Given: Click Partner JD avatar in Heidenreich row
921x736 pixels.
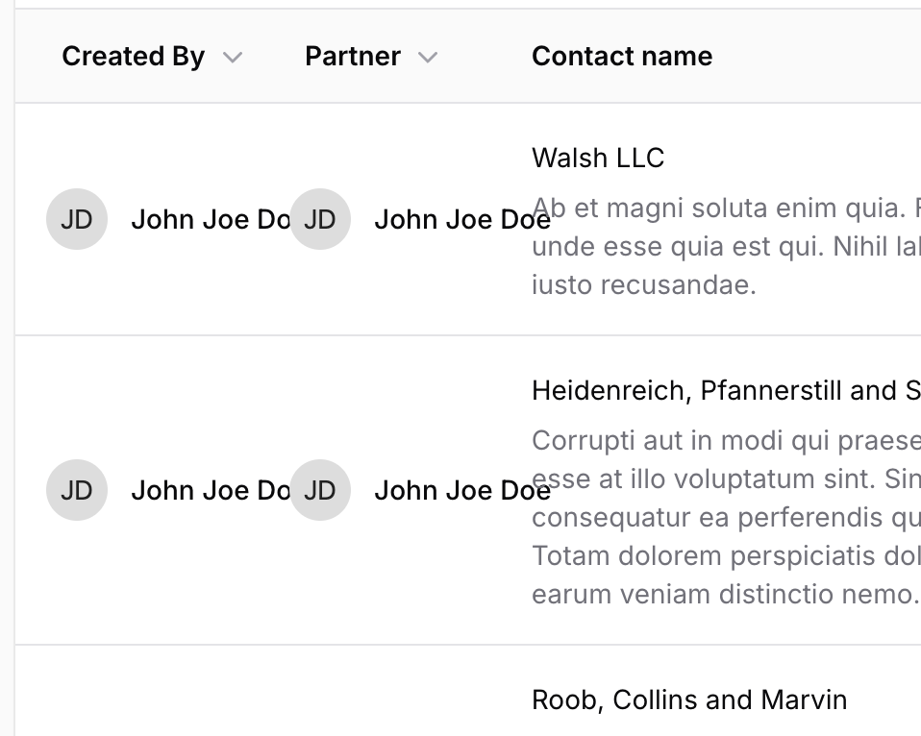Looking at the screenshot, I should coord(319,490).
